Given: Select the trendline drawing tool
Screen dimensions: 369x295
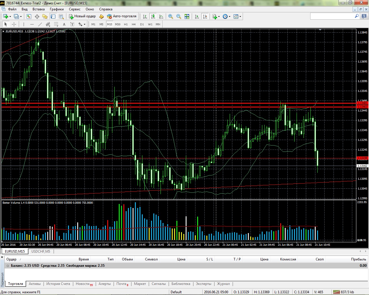Looking at the screenshot, I should 40,24.
